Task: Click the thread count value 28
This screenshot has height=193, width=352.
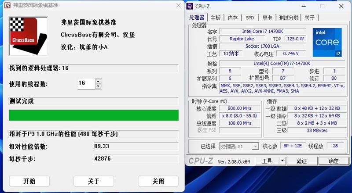Action: (335, 146)
